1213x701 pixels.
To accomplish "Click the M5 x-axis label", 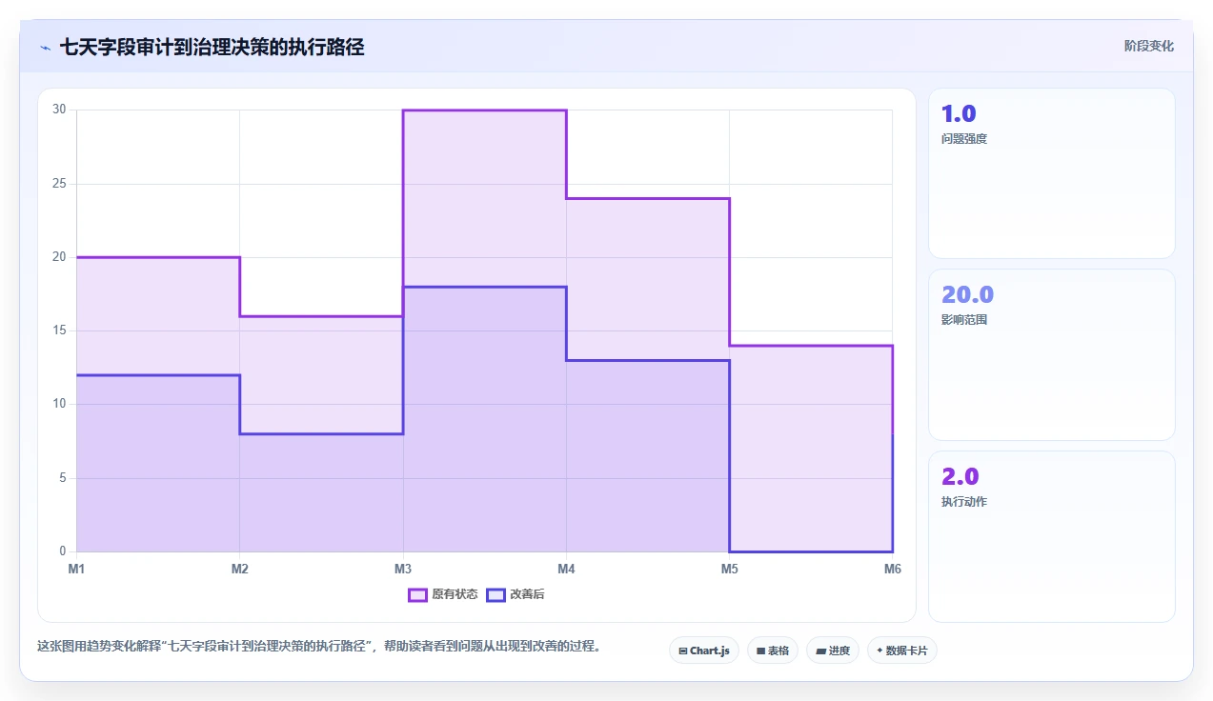I will pos(729,569).
